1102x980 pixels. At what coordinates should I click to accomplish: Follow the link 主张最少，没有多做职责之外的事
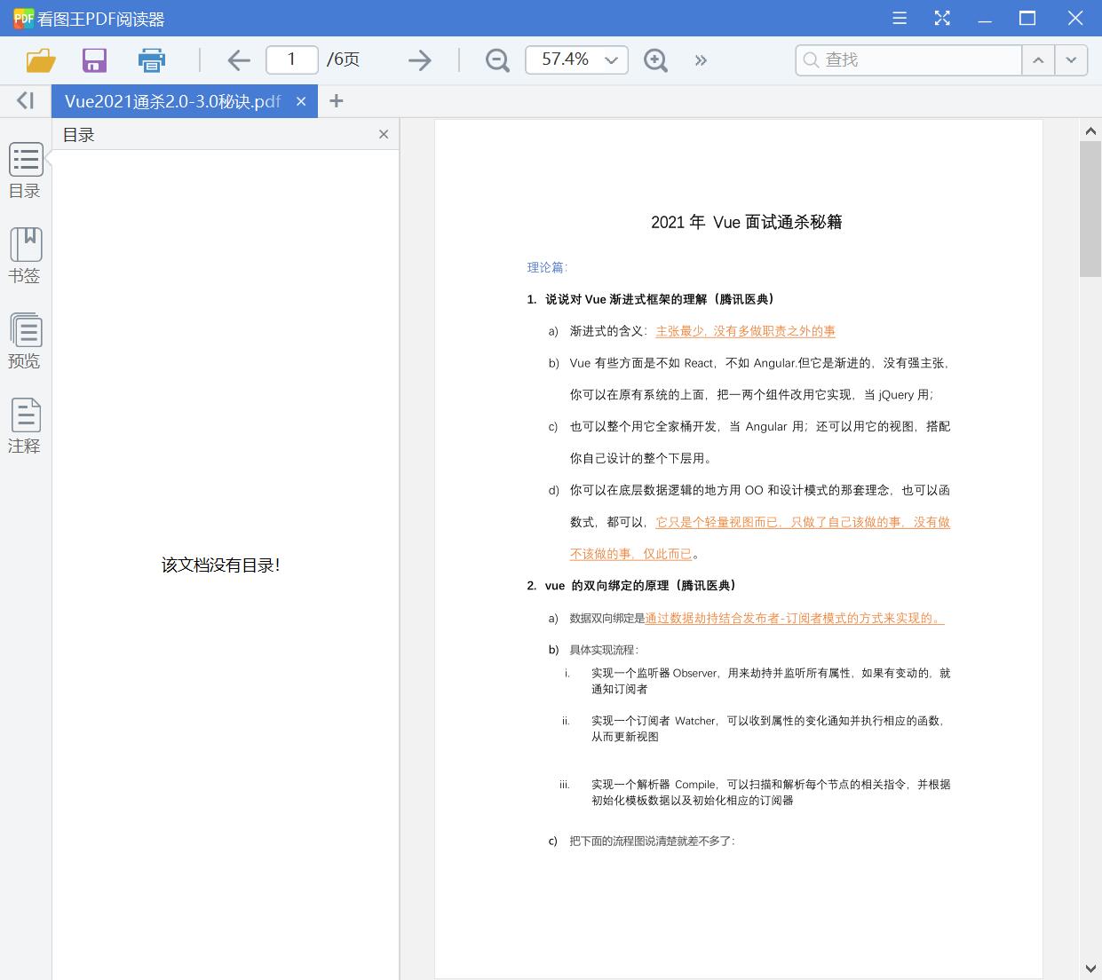(x=745, y=331)
